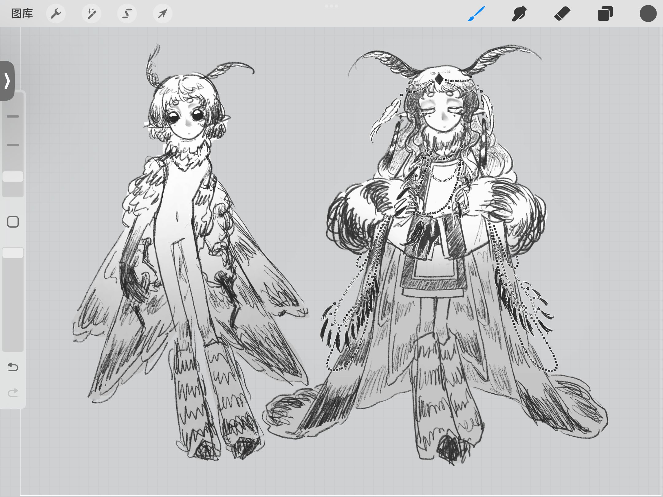Tap the black diamond gem on forehead
The height and width of the screenshot is (497, 663).
tap(440, 79)
